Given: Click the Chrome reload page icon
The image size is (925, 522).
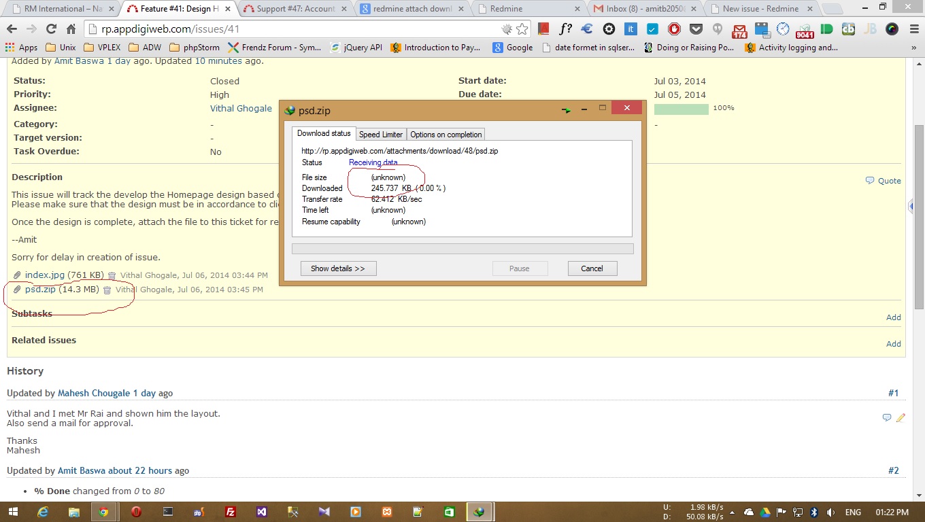Looking at the screenshot, I should (51, 29).
